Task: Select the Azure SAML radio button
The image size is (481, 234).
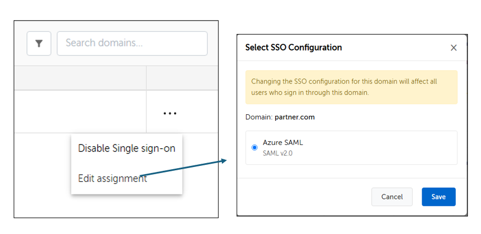Action: pyautogui.click(x=254, y=148)
